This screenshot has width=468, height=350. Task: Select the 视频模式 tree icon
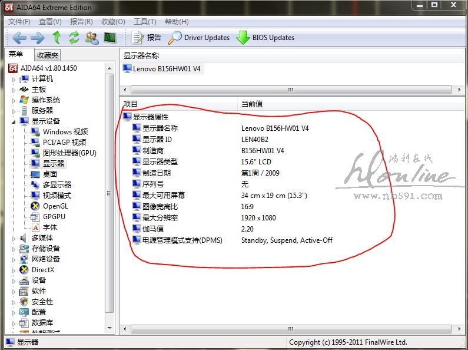[35, 195]
